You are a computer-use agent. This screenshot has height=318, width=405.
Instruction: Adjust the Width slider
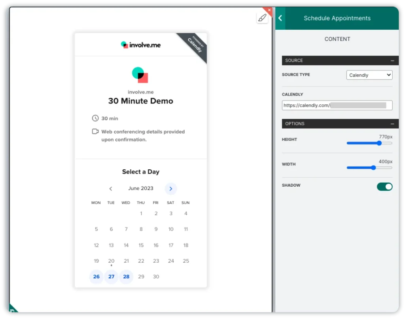pyautogui.click(x=373, y=168)
